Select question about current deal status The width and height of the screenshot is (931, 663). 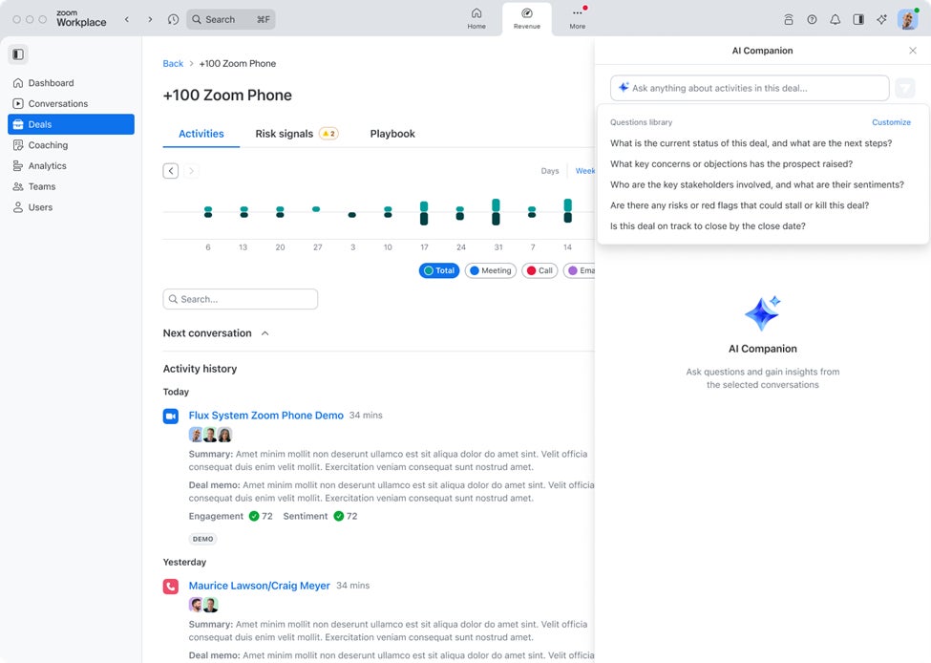pos(751,143)
